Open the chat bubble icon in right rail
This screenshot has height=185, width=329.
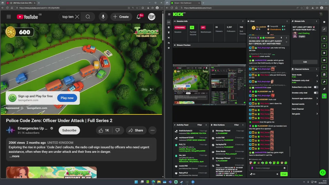(324, 60)
